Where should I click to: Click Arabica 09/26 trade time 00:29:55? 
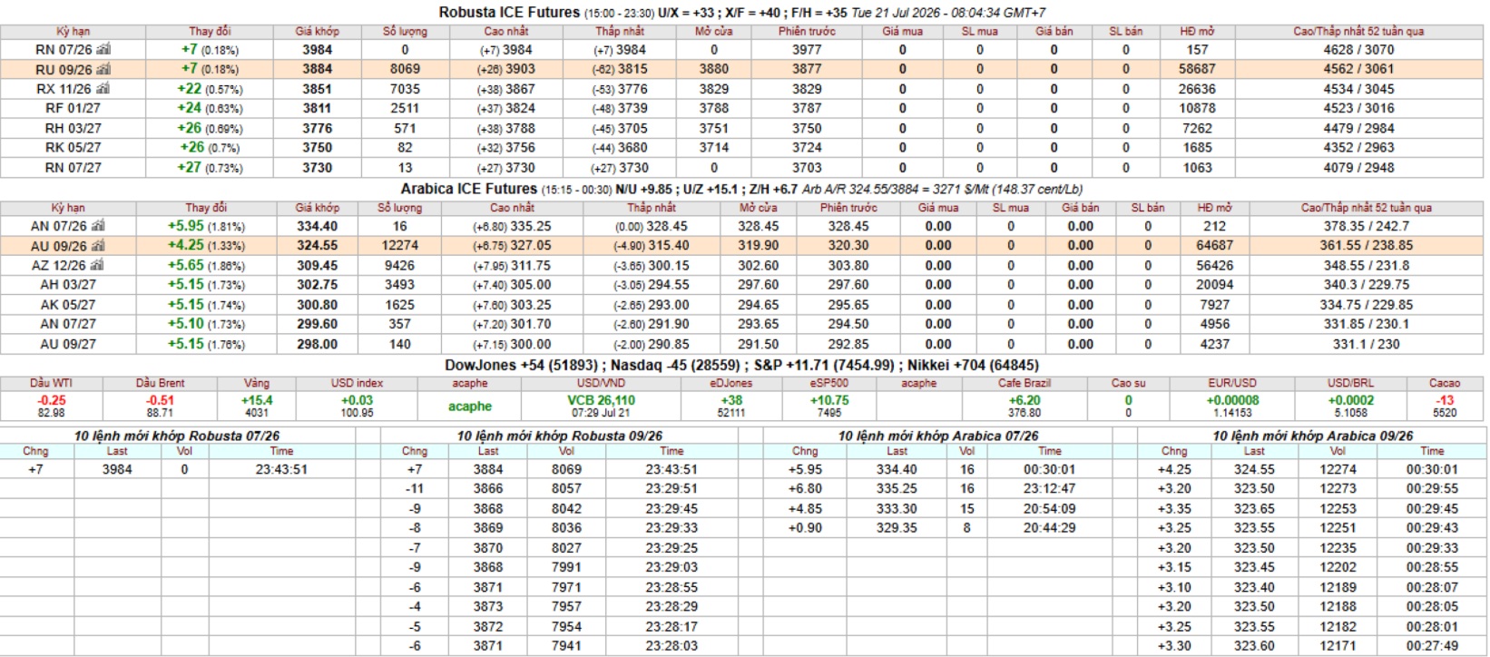(1433, 489)
